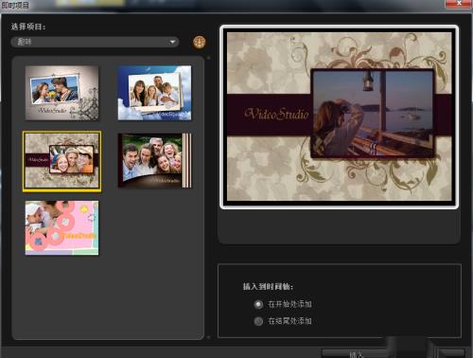Select the couple photo frame template thumbnail
Screen dimensions: 473x358
[x=61, y=93]
